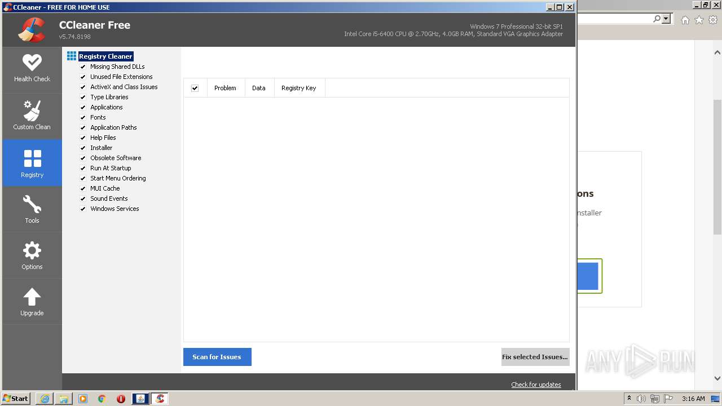The width and height of the screenshot is (722, 406).
Task: Click the Start button
Action: point(16,399)
